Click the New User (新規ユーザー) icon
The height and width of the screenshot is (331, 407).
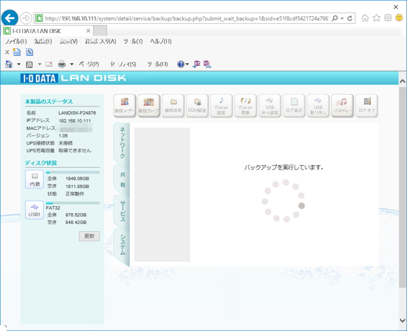[125, 105]
